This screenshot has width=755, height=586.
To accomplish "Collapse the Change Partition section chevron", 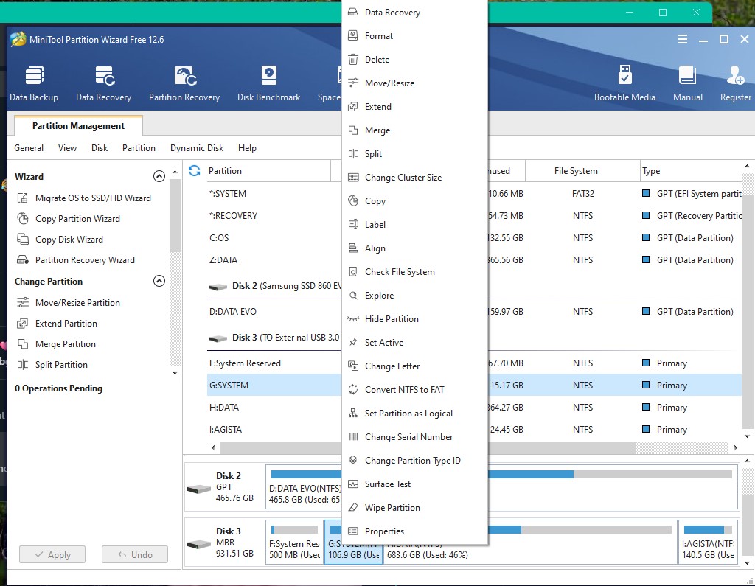I will pyautogui.click(x=159, y=281).
